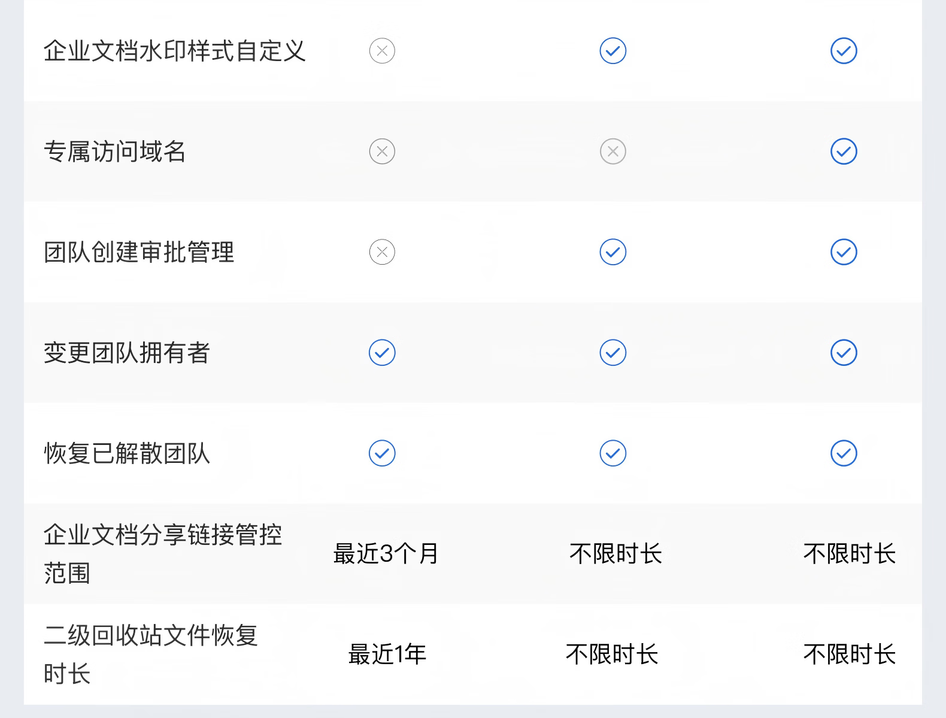The image size is (946, 718).
Task: Click middle column checkmark for 企业文档水印样式自定义
Action: click(x=613, y=51)
